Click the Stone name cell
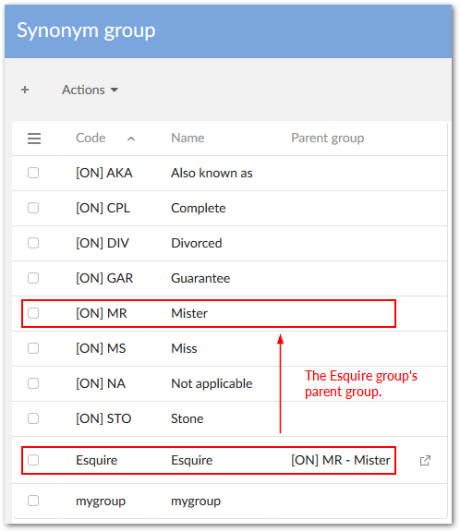Image resolution: width=460 pixels, height=532 pixels. tap(187, 418)
